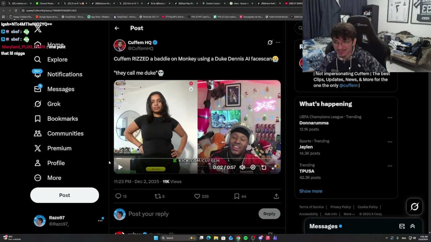Viewport: 431px width, 242px height.
Task: Expand the Messages drawer with double chevron
Action: coord(412,226)
